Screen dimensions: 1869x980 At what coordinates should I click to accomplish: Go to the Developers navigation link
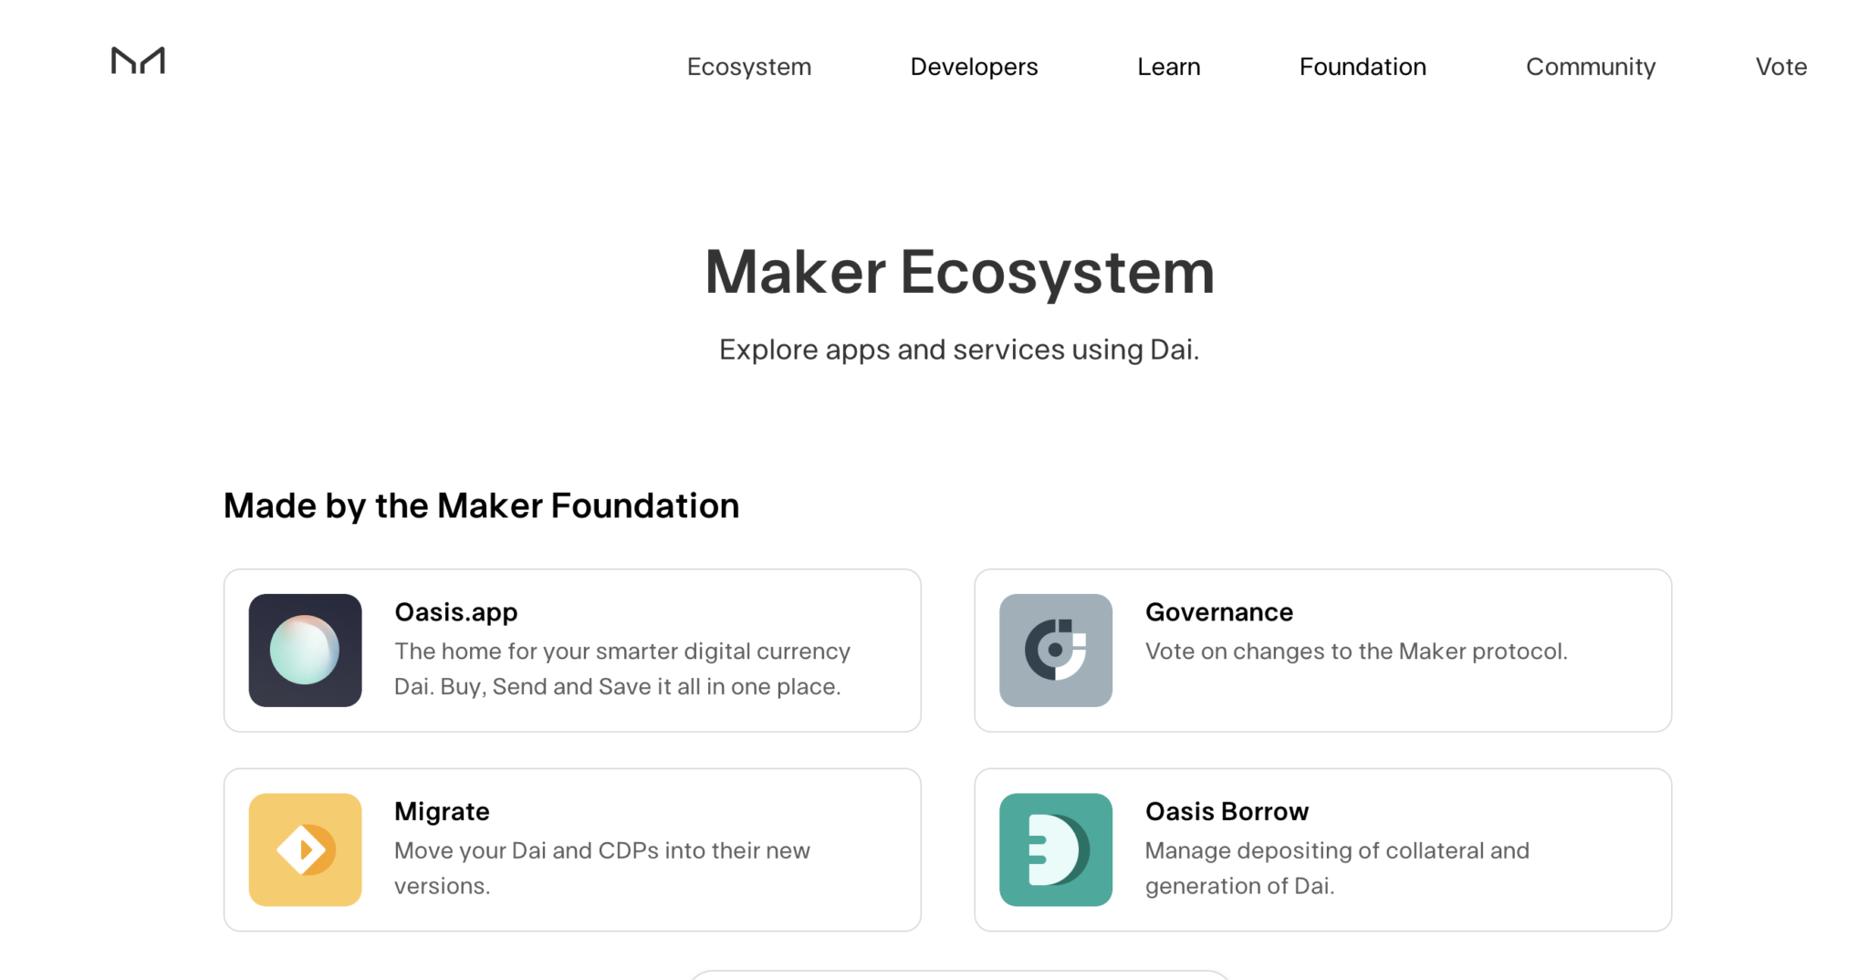[974, 67]
